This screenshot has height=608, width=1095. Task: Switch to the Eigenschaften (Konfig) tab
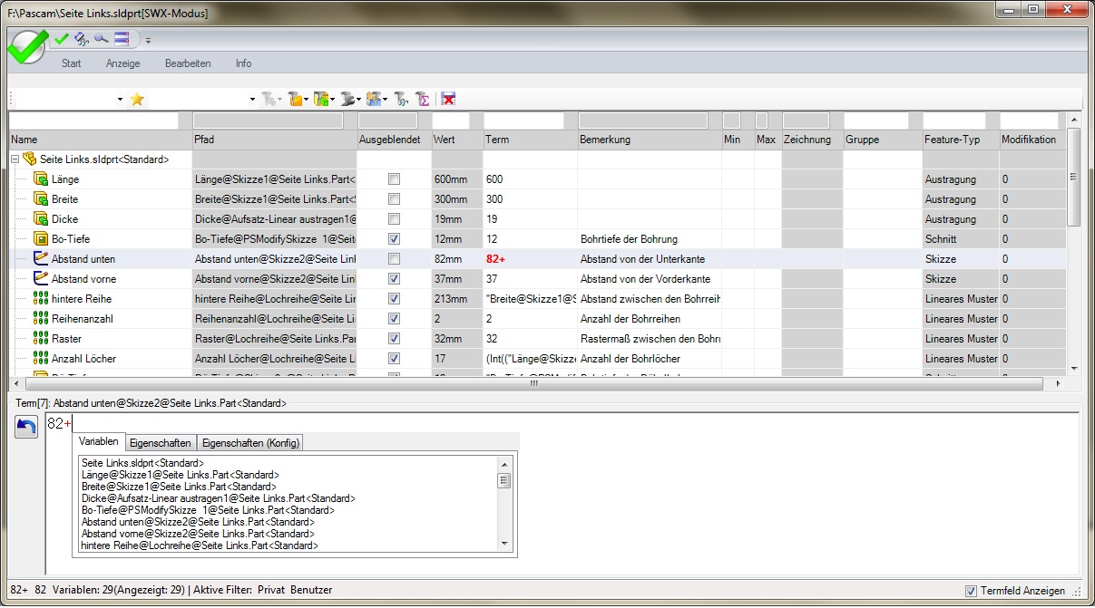[250, 443]
